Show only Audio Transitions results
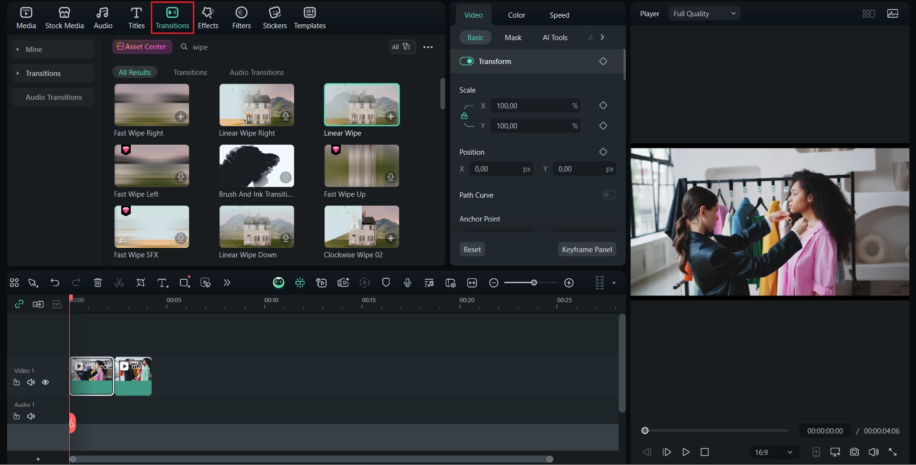916x465 pixels. click(x=256, y=72)
